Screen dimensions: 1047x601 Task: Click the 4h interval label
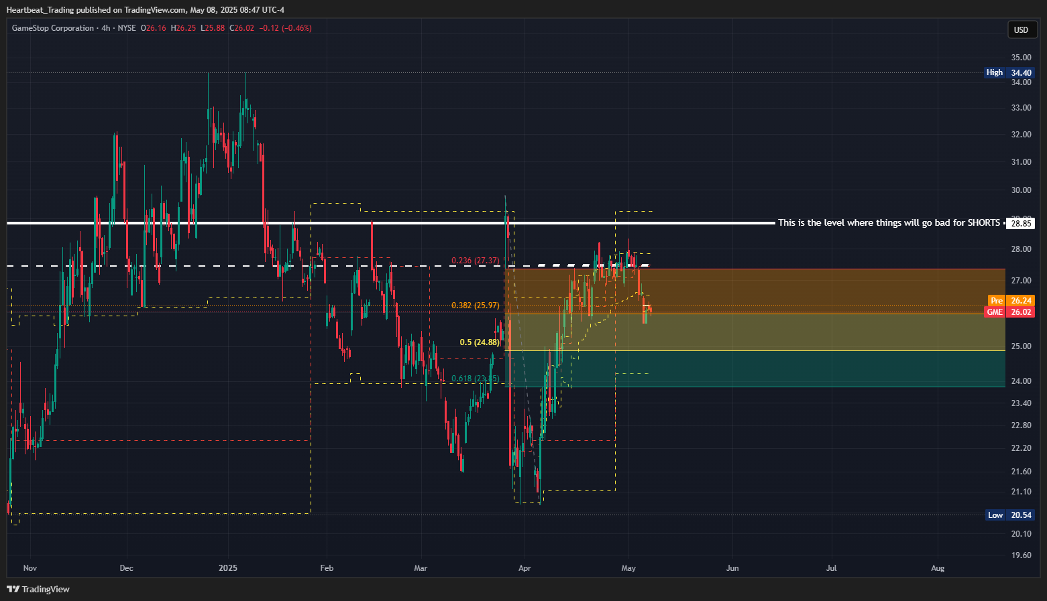click(105, 28)
